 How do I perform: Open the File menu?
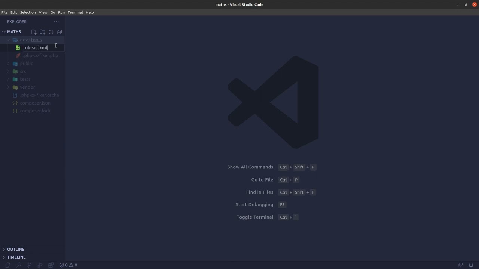(4, 12)
